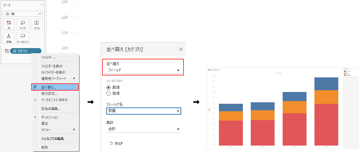Open the mark type 棒 dropdown
Viewport: 359px width, 152px height.
(x=23, y=14)
